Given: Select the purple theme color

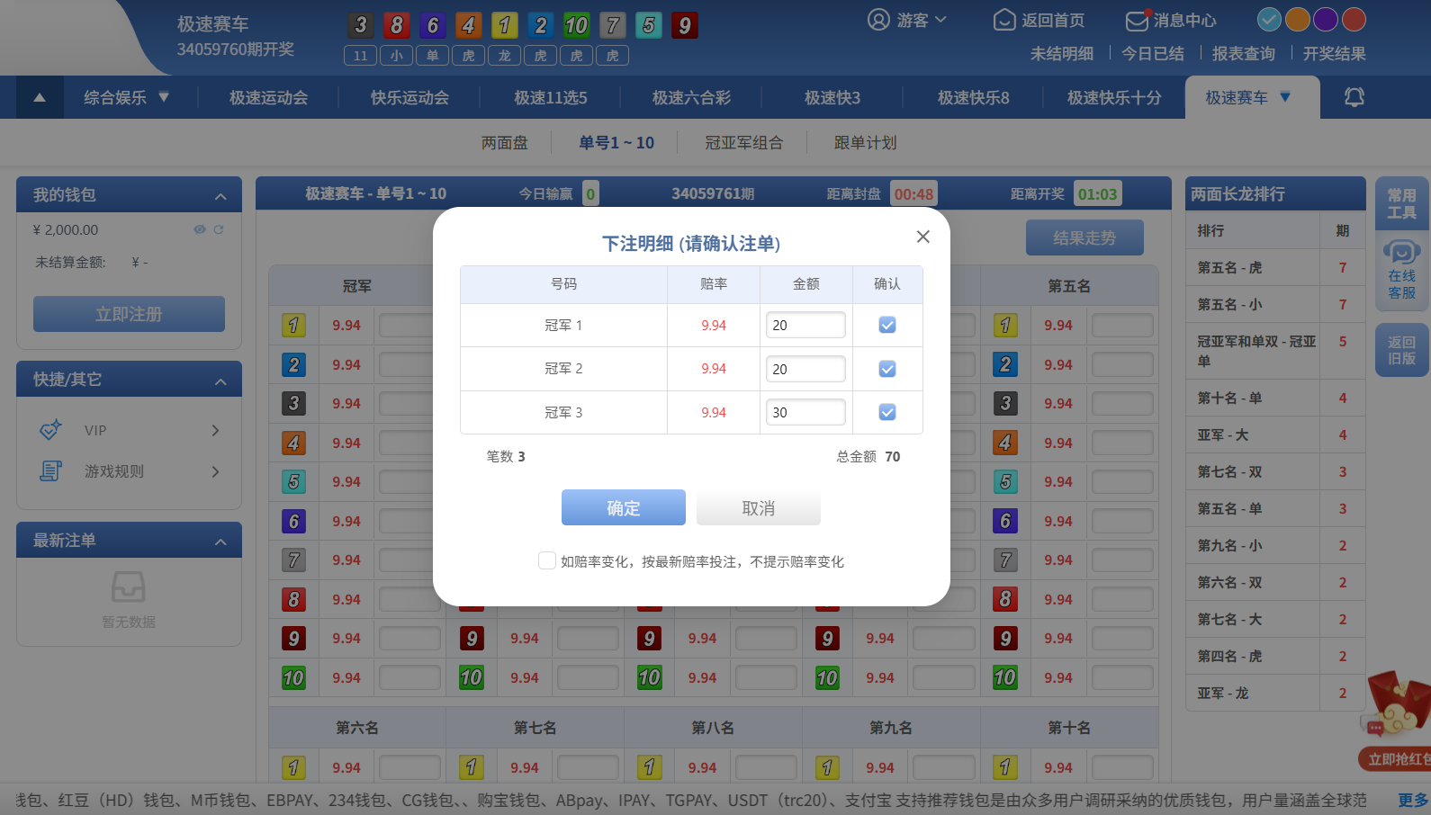Looking at the screenshot, I should pyautogui.click(x=1326, y=19).
